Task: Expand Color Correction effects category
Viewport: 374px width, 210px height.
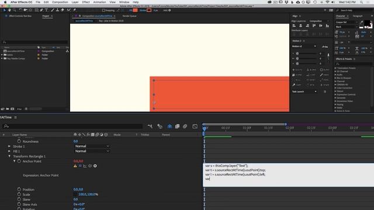Action: click(335, 88)
